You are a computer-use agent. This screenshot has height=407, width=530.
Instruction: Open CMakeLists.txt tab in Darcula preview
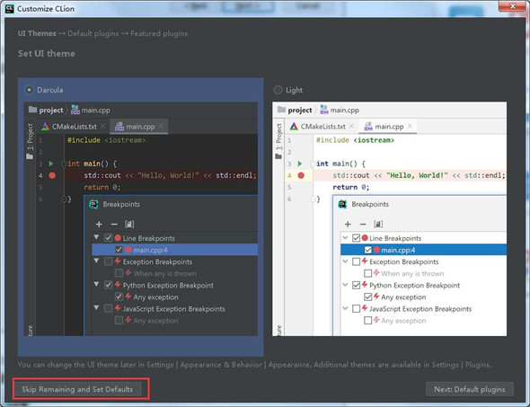(74, 127)
